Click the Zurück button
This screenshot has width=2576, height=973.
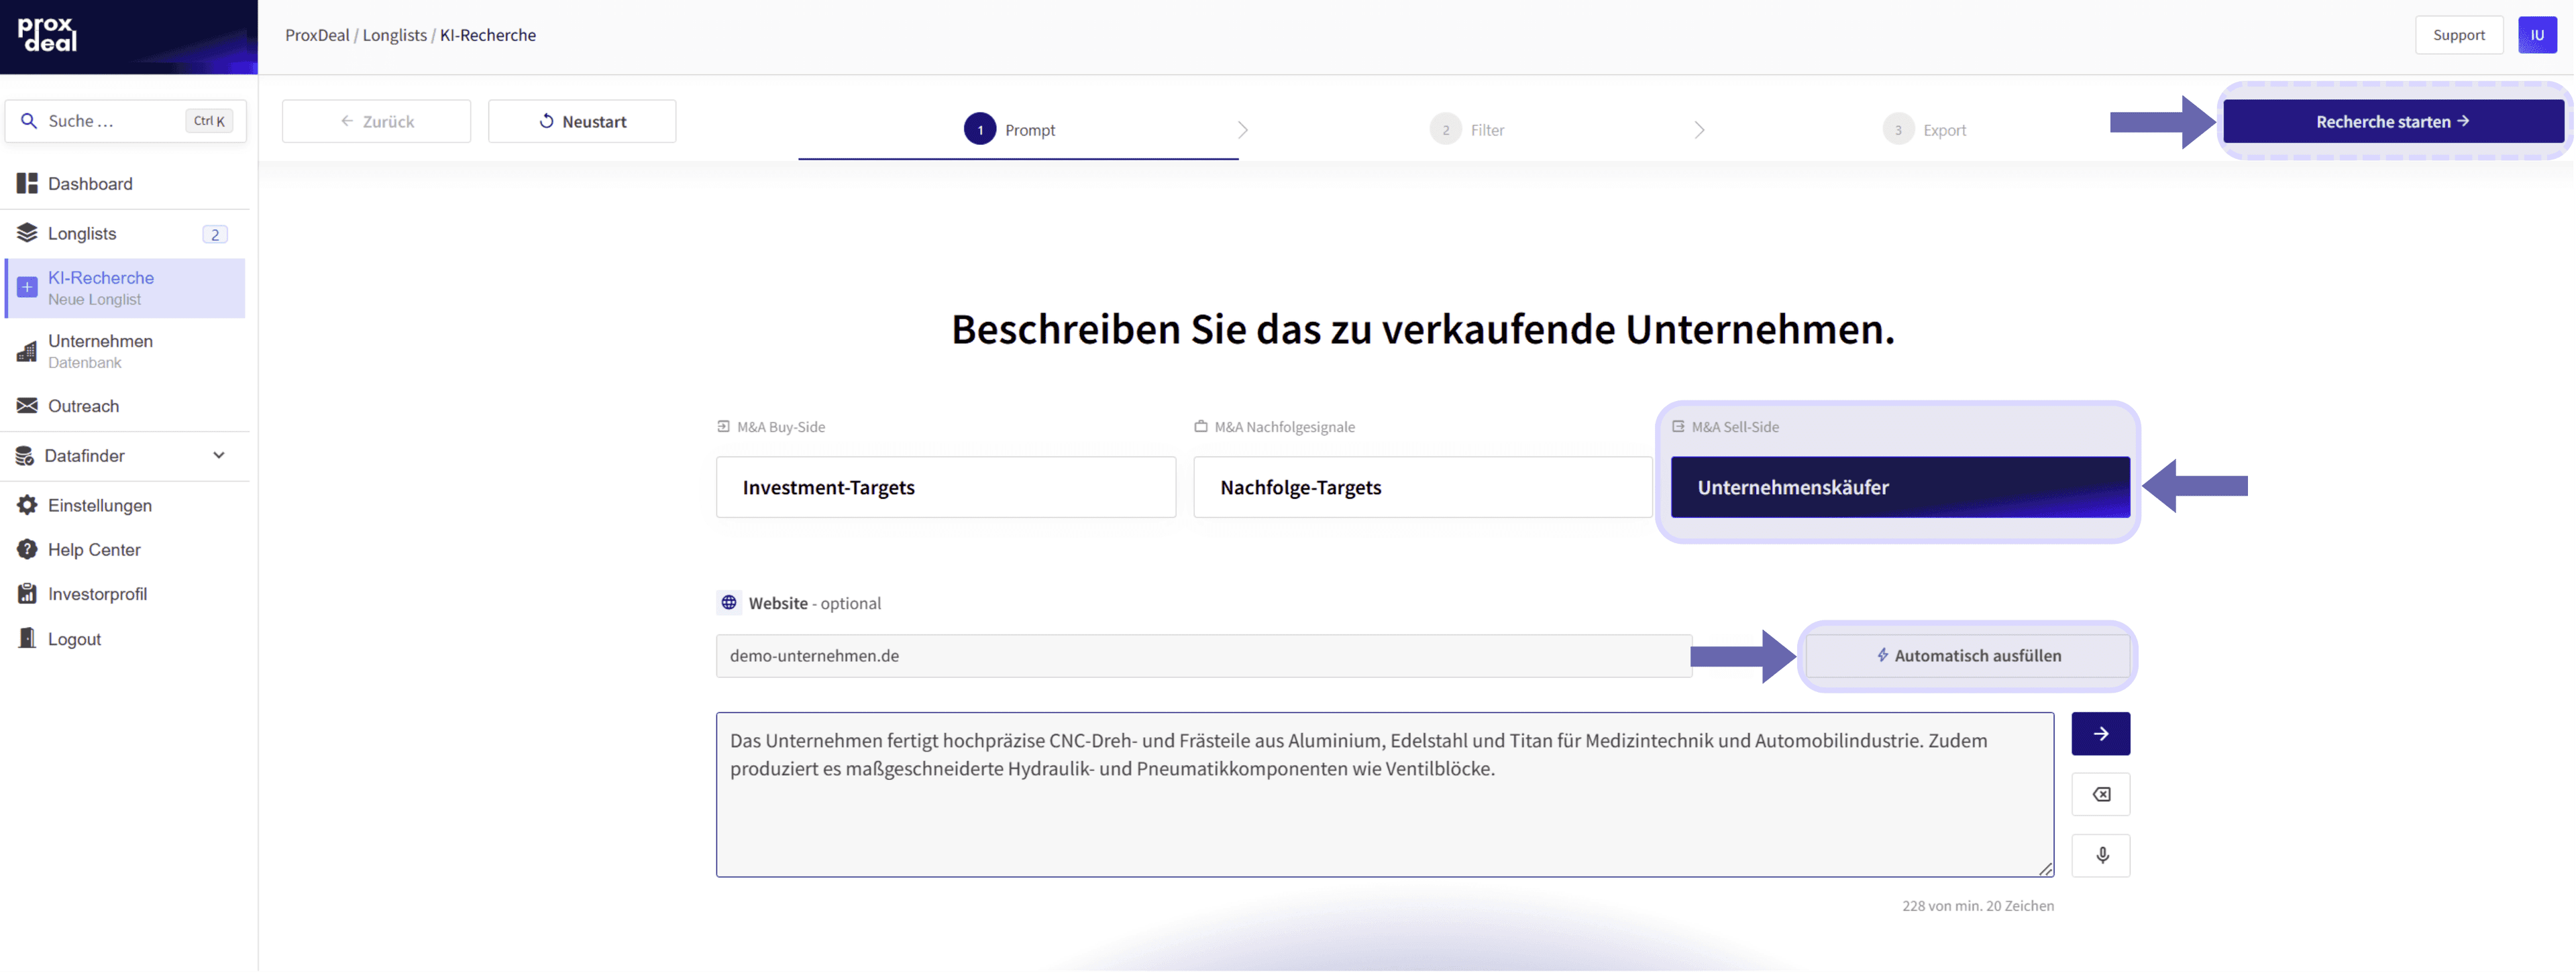tap(376, 122)
